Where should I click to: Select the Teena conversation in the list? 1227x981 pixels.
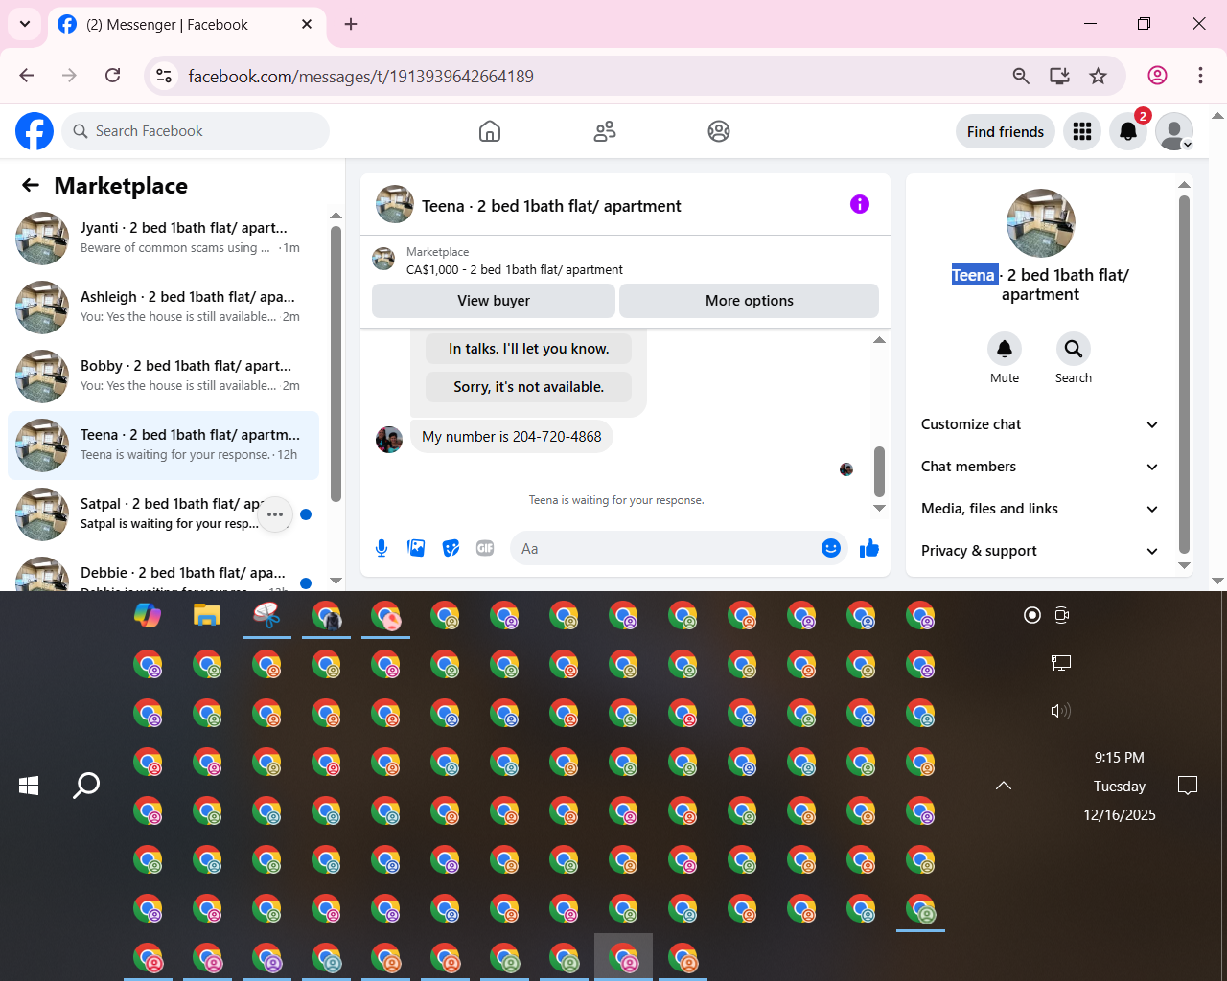(163, 445)
